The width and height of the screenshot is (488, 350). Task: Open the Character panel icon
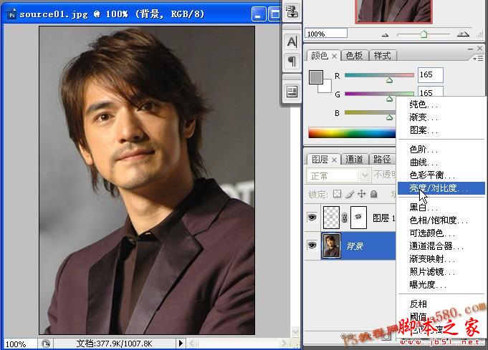click(x=292, y=42)
